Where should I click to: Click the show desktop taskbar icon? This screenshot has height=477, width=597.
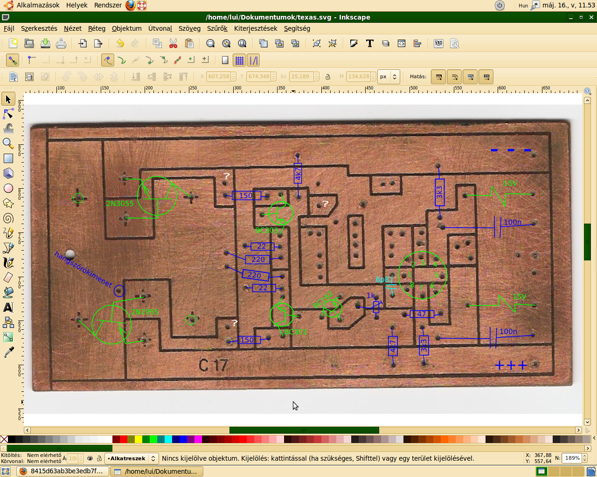(6, 471)
